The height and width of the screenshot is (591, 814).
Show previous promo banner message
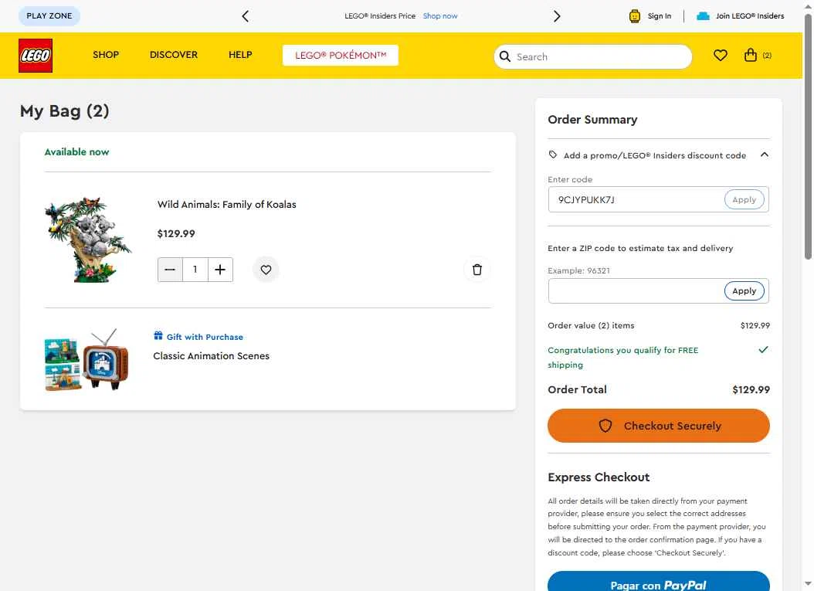click(x=246, y=16)
